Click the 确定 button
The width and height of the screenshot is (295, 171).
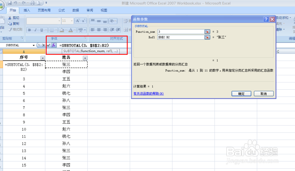pos(241,94)
